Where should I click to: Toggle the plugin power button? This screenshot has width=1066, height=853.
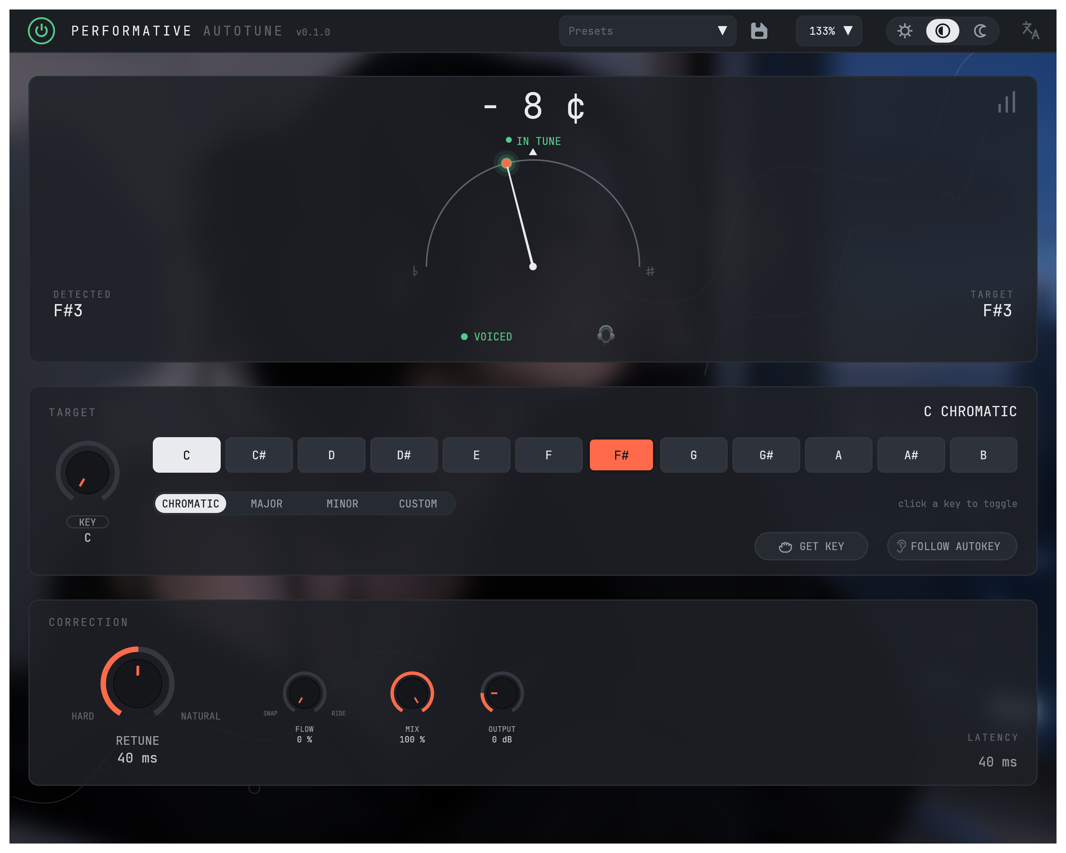[x=41, y=31]
